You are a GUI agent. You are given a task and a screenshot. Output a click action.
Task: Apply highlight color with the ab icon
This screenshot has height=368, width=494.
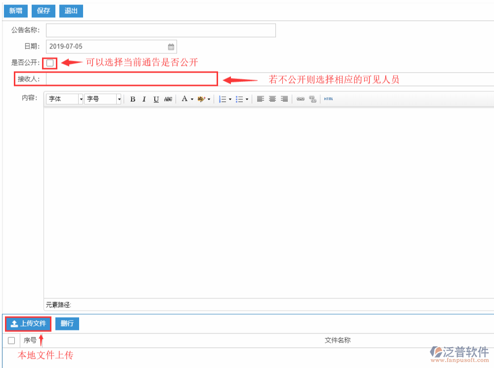click(x=200, y=99)
